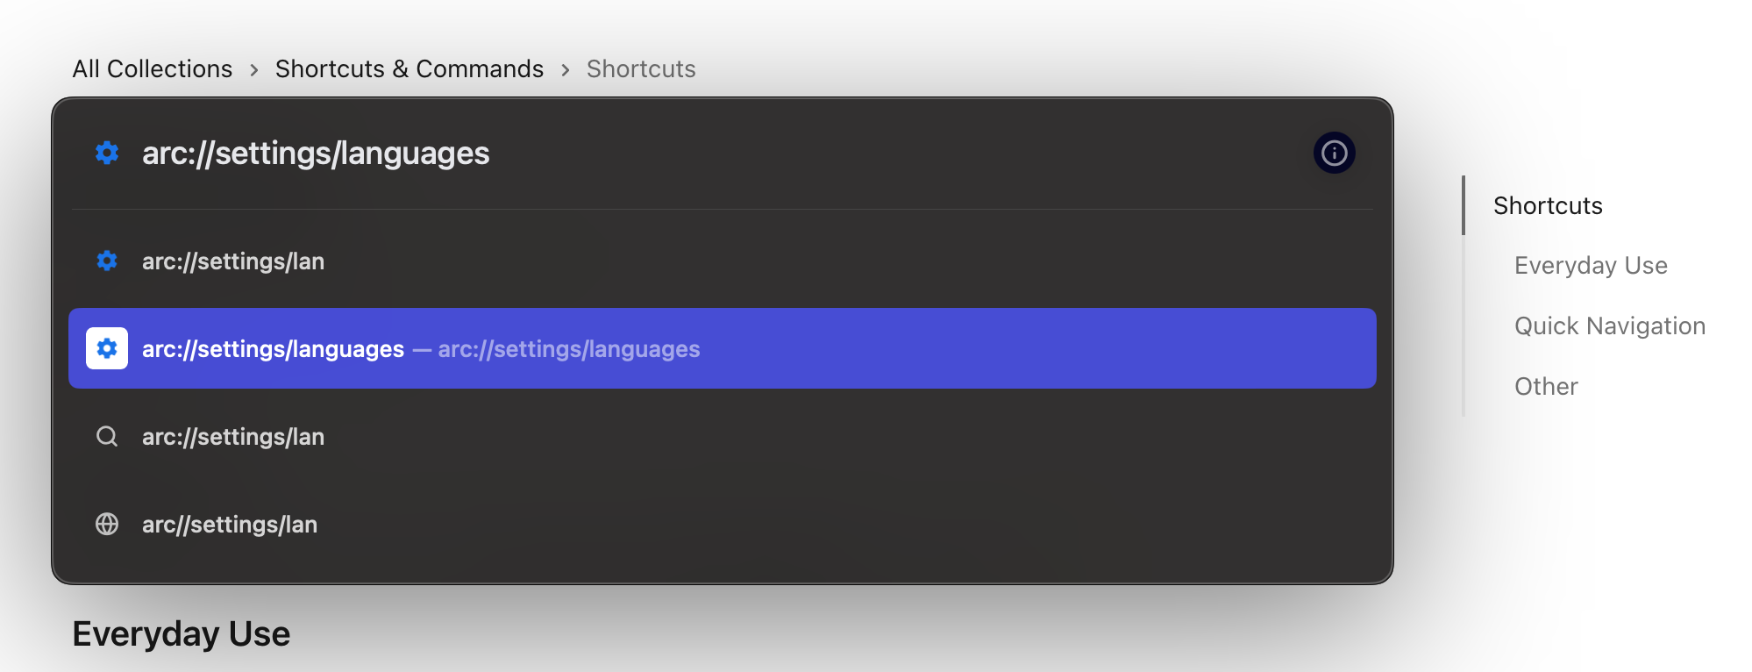Select Shortcuts in the right table of contents
The height and width of the screenshot is (672, 1752).
[1548, 205]
